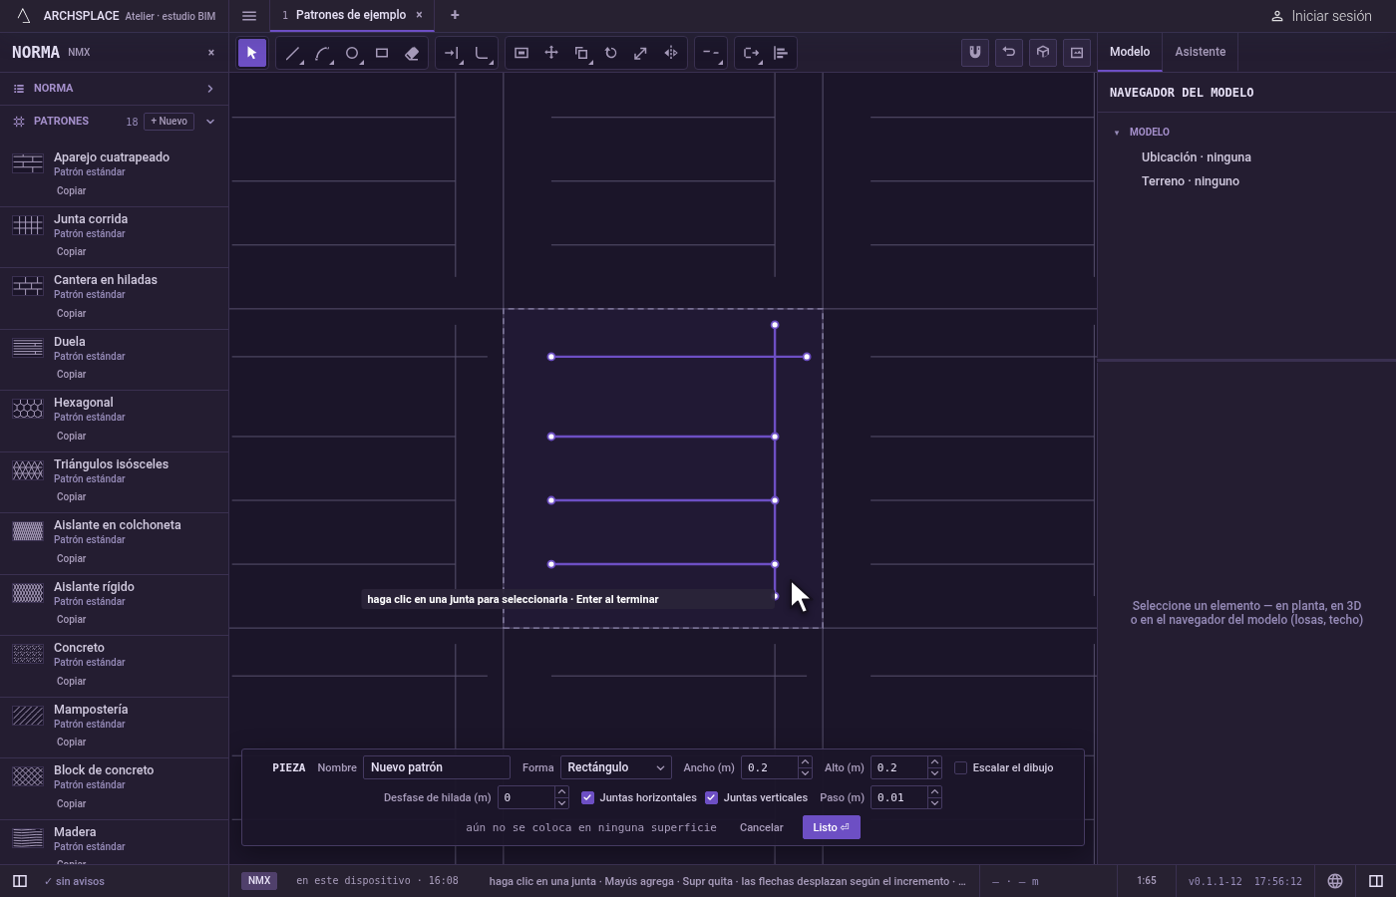The image size is (1396, 897).
Task: Uncheck Juntas verticales checkbox
Action: click(x=711, y=797)
